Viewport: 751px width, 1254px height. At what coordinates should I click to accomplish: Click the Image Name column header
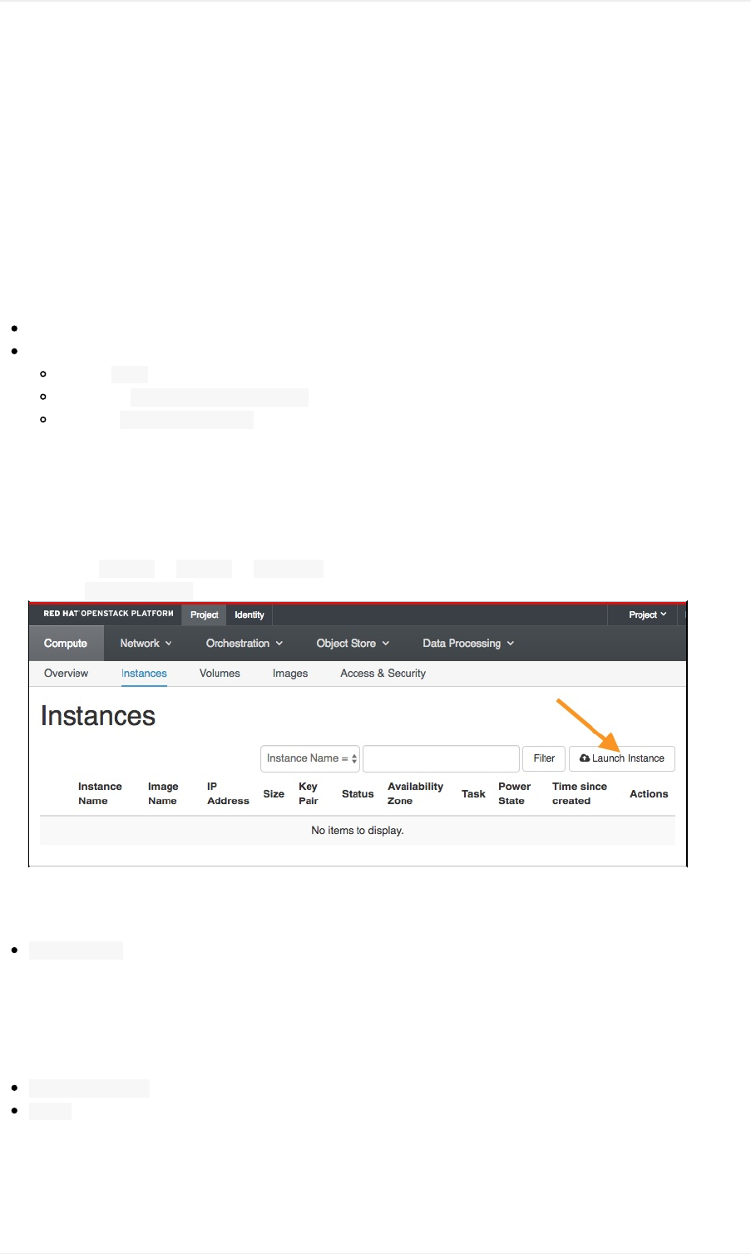coord(163,793)
